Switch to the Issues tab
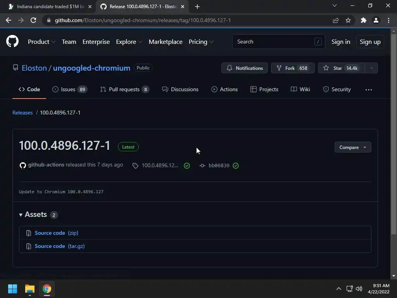The width and height of the screenshot is (397, 298). [x=70, y=90]
